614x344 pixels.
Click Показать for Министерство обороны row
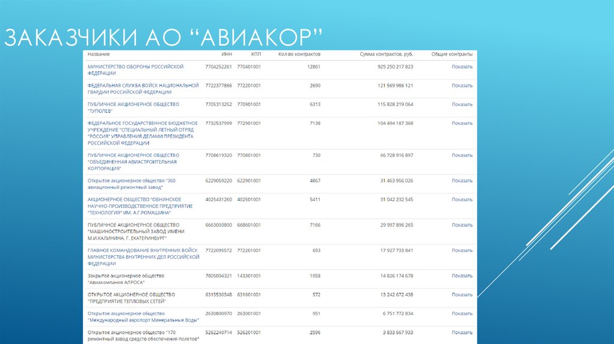(462, 67)
